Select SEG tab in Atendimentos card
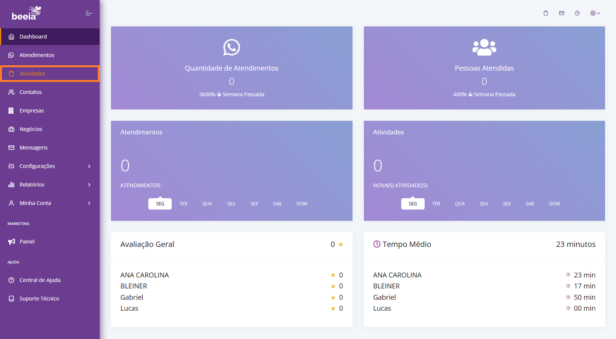 [160, 204]
